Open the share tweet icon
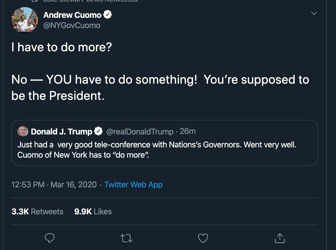This screenshot has width=336, height=250. (280, 238)
